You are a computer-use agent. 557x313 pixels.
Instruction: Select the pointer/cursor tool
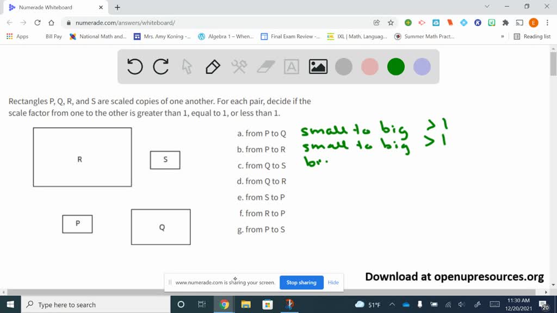(187, 66)
